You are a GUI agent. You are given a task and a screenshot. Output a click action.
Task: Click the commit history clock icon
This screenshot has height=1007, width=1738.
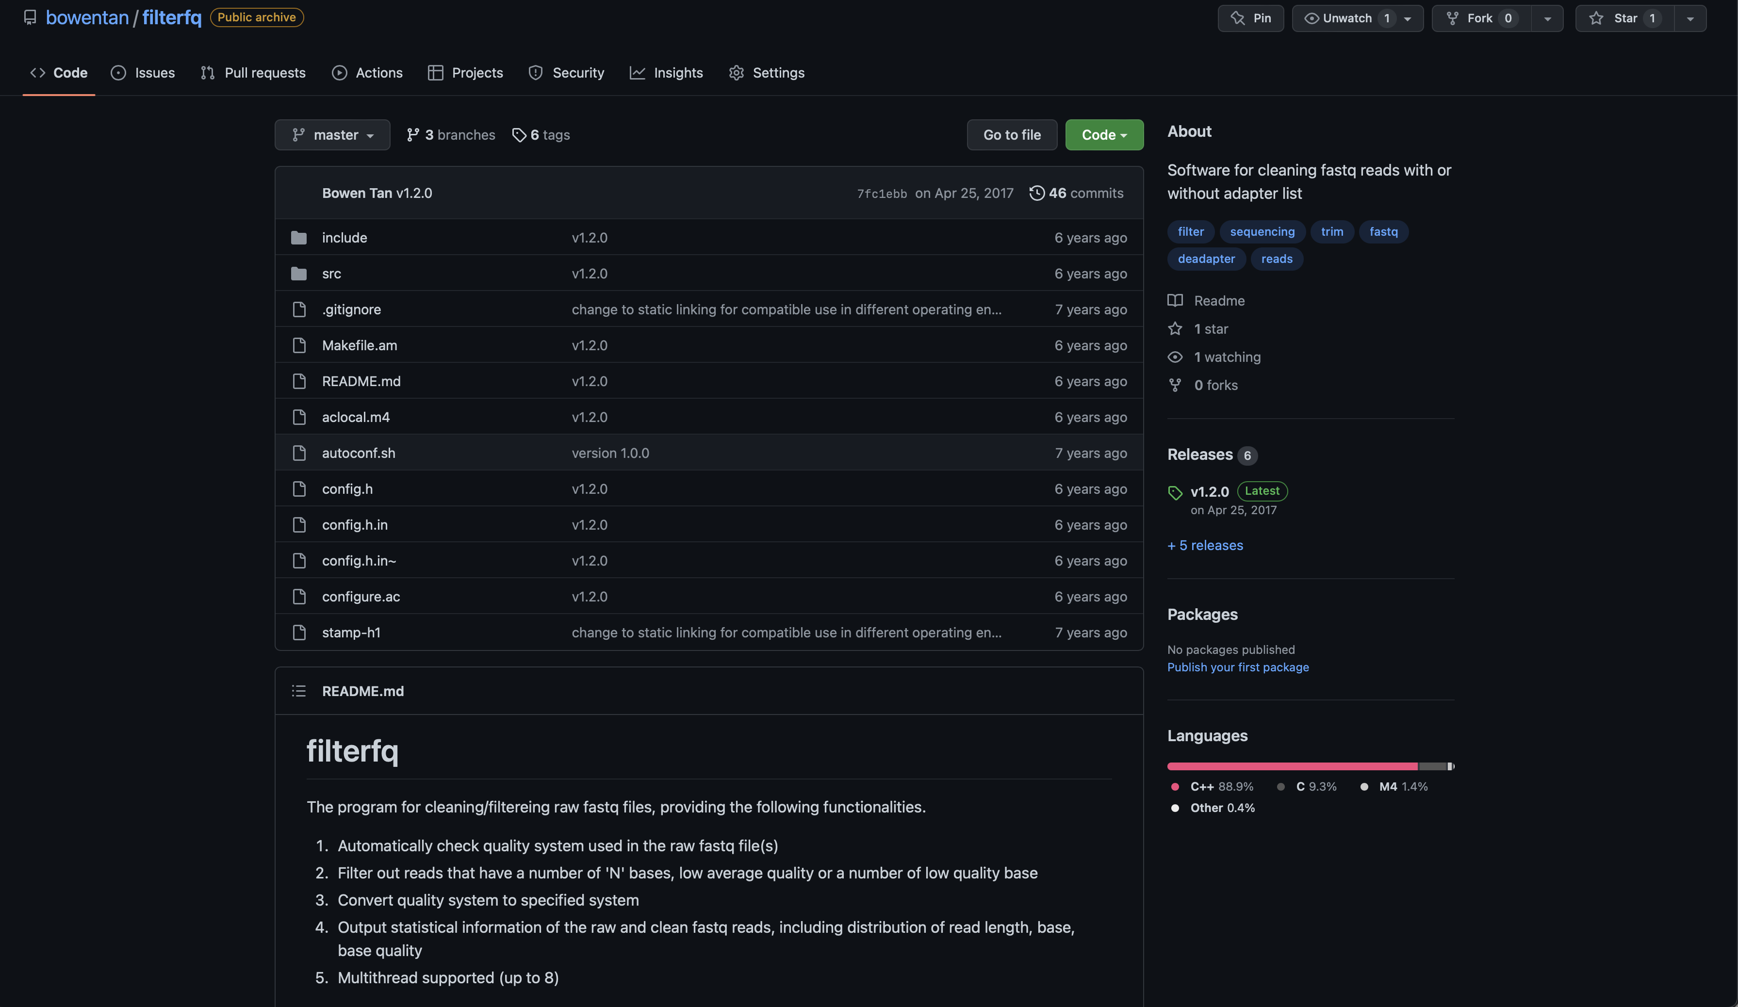(x=1036, y=193)
